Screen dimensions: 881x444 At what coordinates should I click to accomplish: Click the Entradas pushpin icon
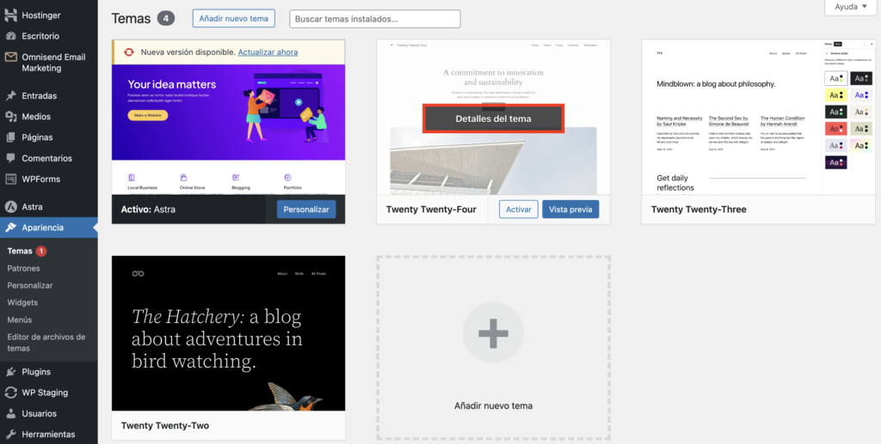(10, 95)
